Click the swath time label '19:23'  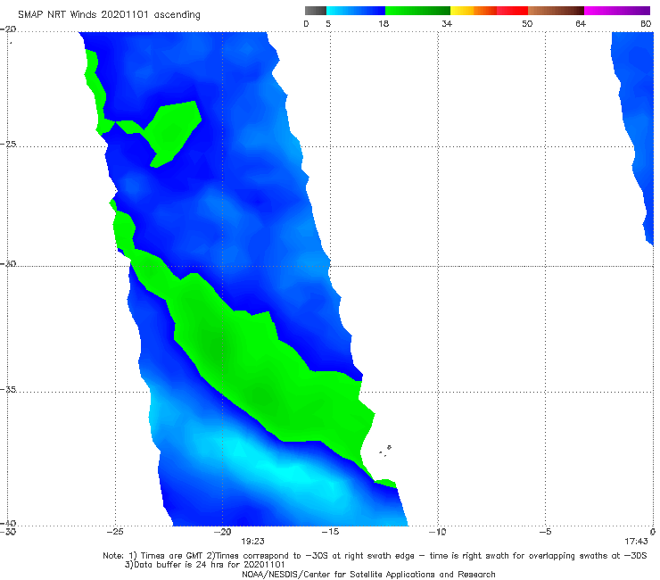pyautogui.click(x=252, y=542)
